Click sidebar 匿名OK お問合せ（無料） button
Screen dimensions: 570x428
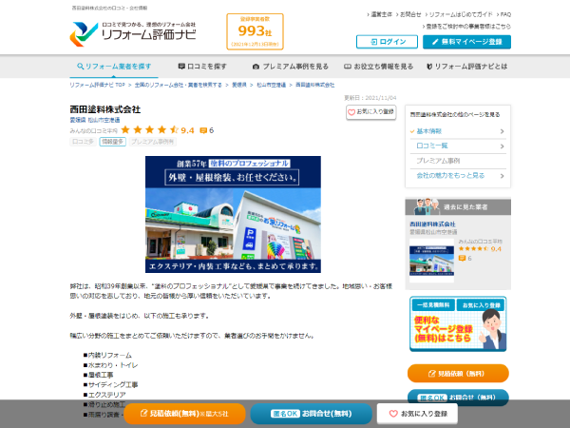[458, 398]
